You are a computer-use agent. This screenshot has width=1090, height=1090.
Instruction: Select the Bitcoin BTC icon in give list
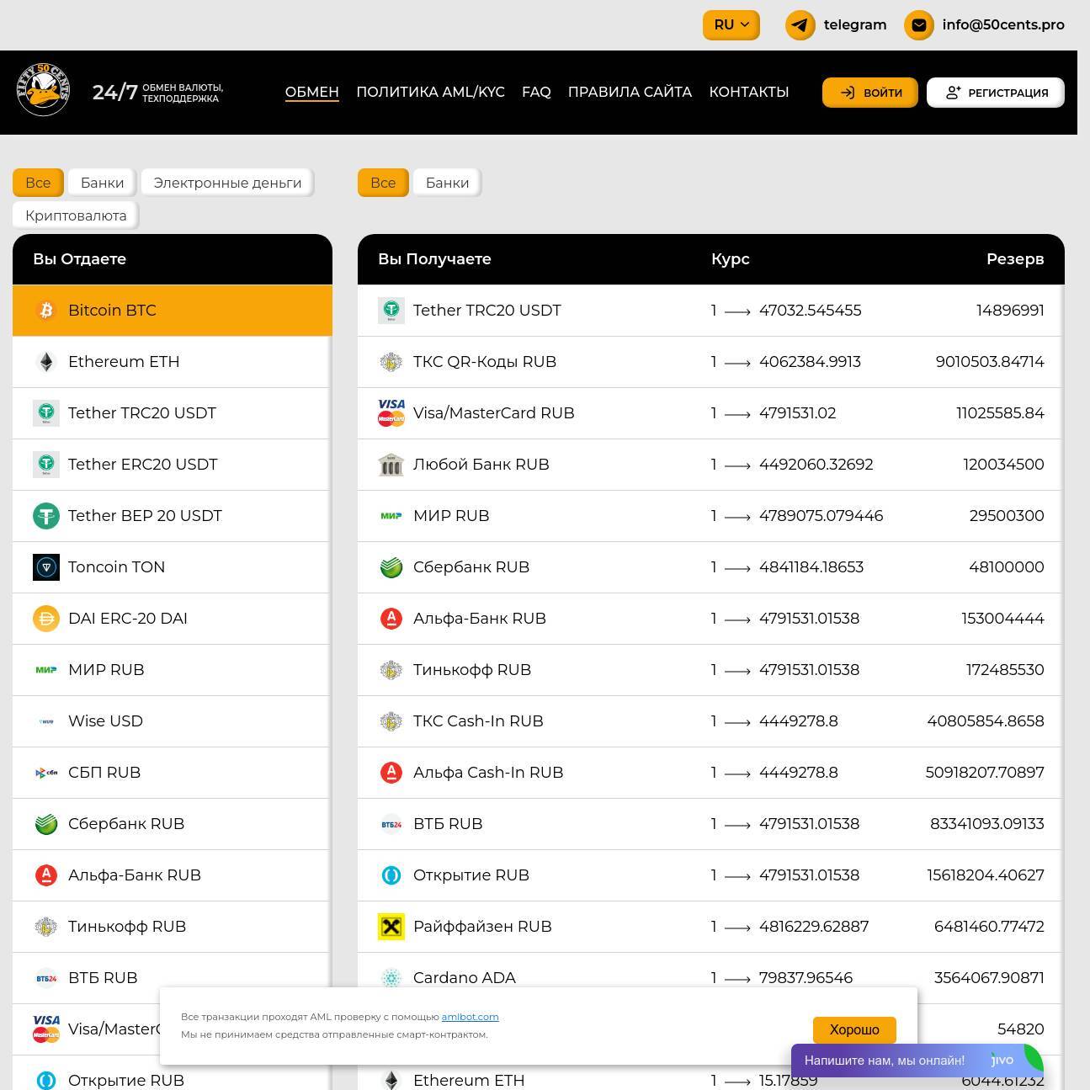point(46,311)
